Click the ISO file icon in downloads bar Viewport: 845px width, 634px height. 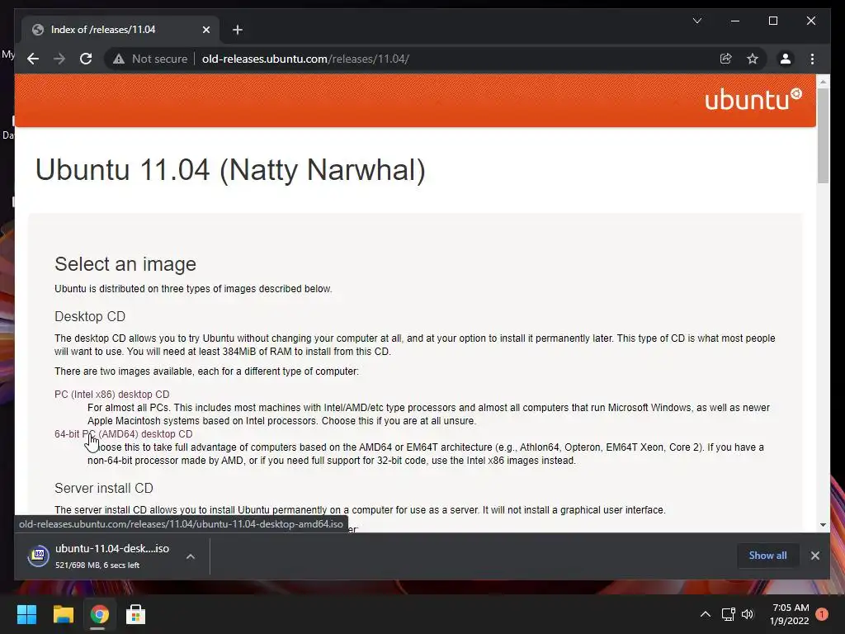38,556
